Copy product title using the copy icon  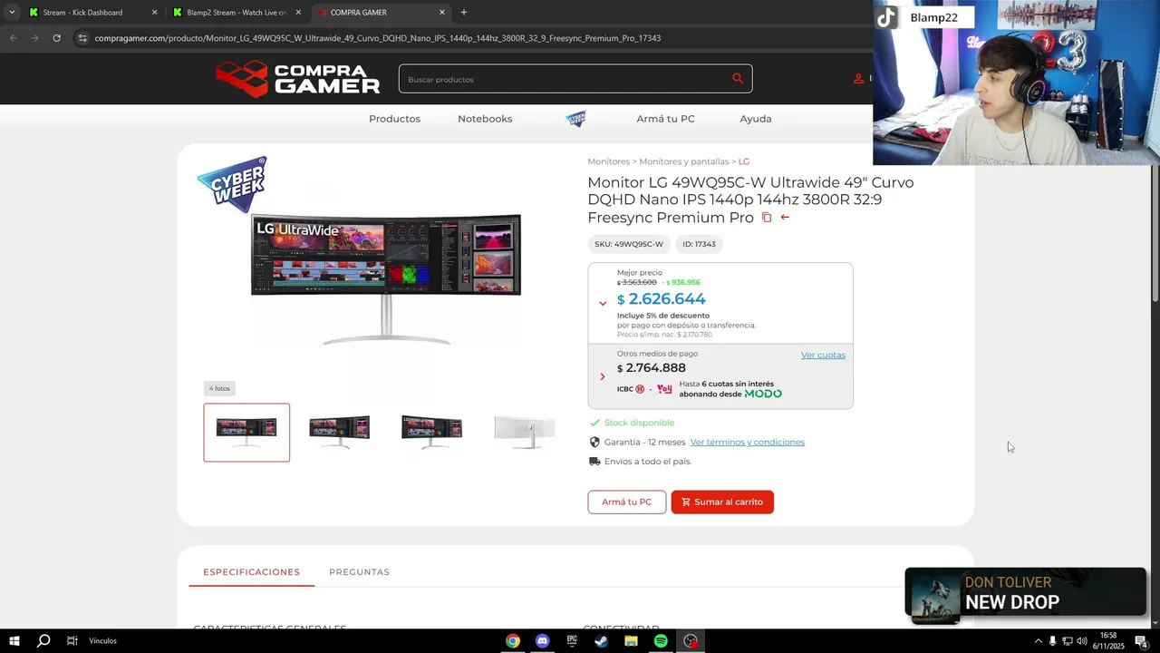[767, 218]
